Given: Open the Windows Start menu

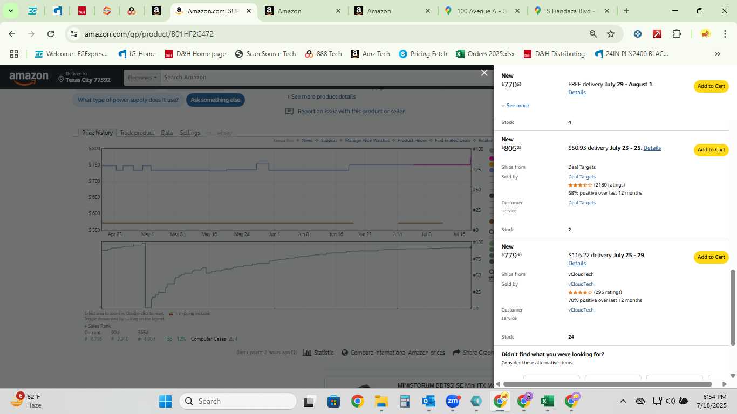Looking at the screenshot, I should tap(165, 401).
